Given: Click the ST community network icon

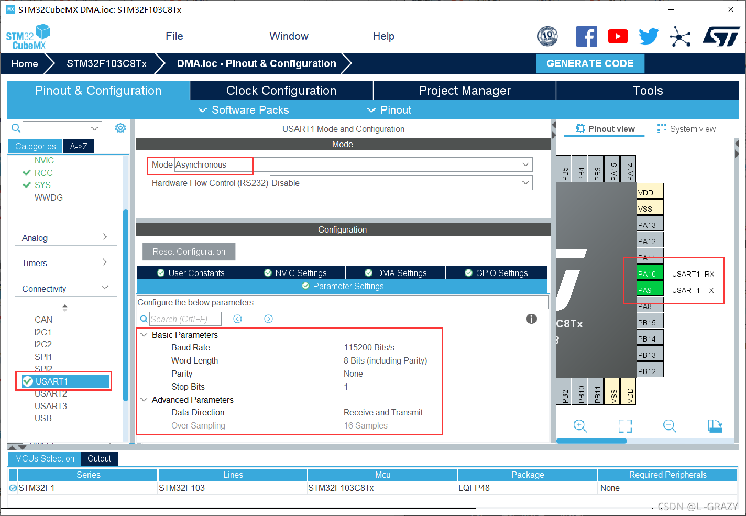Looking at the screenshot, I should pos(680,37).
